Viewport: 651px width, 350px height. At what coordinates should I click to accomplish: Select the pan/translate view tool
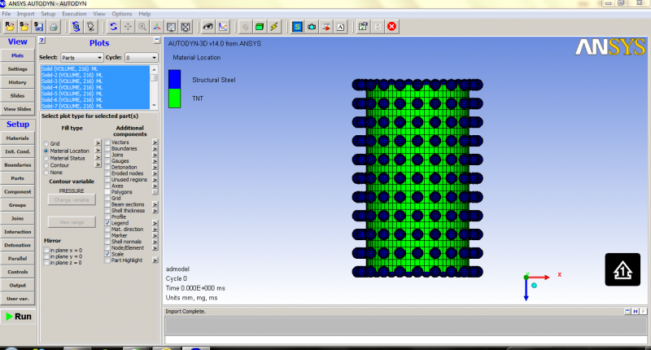[128, 27]
